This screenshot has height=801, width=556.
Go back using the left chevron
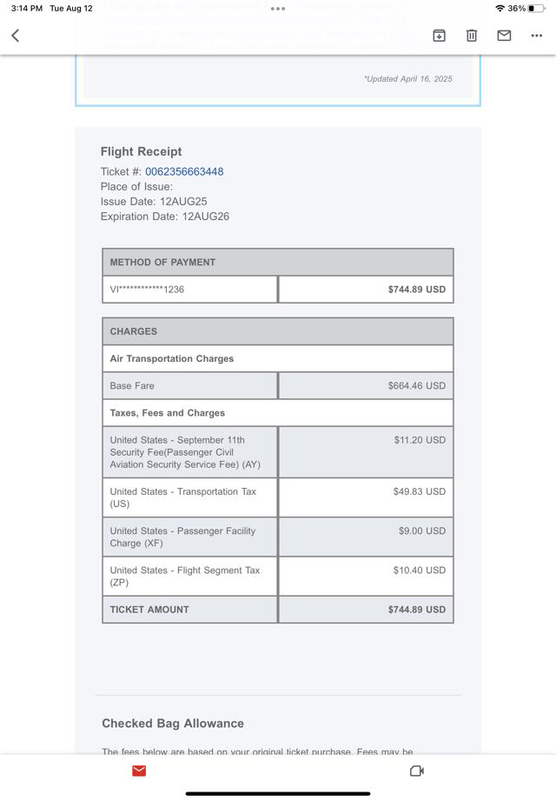[x=16, y=36]
